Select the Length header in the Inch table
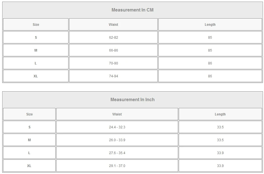Image resolution: width=264 pixels, height=174 pixels. tap(220, 114)
